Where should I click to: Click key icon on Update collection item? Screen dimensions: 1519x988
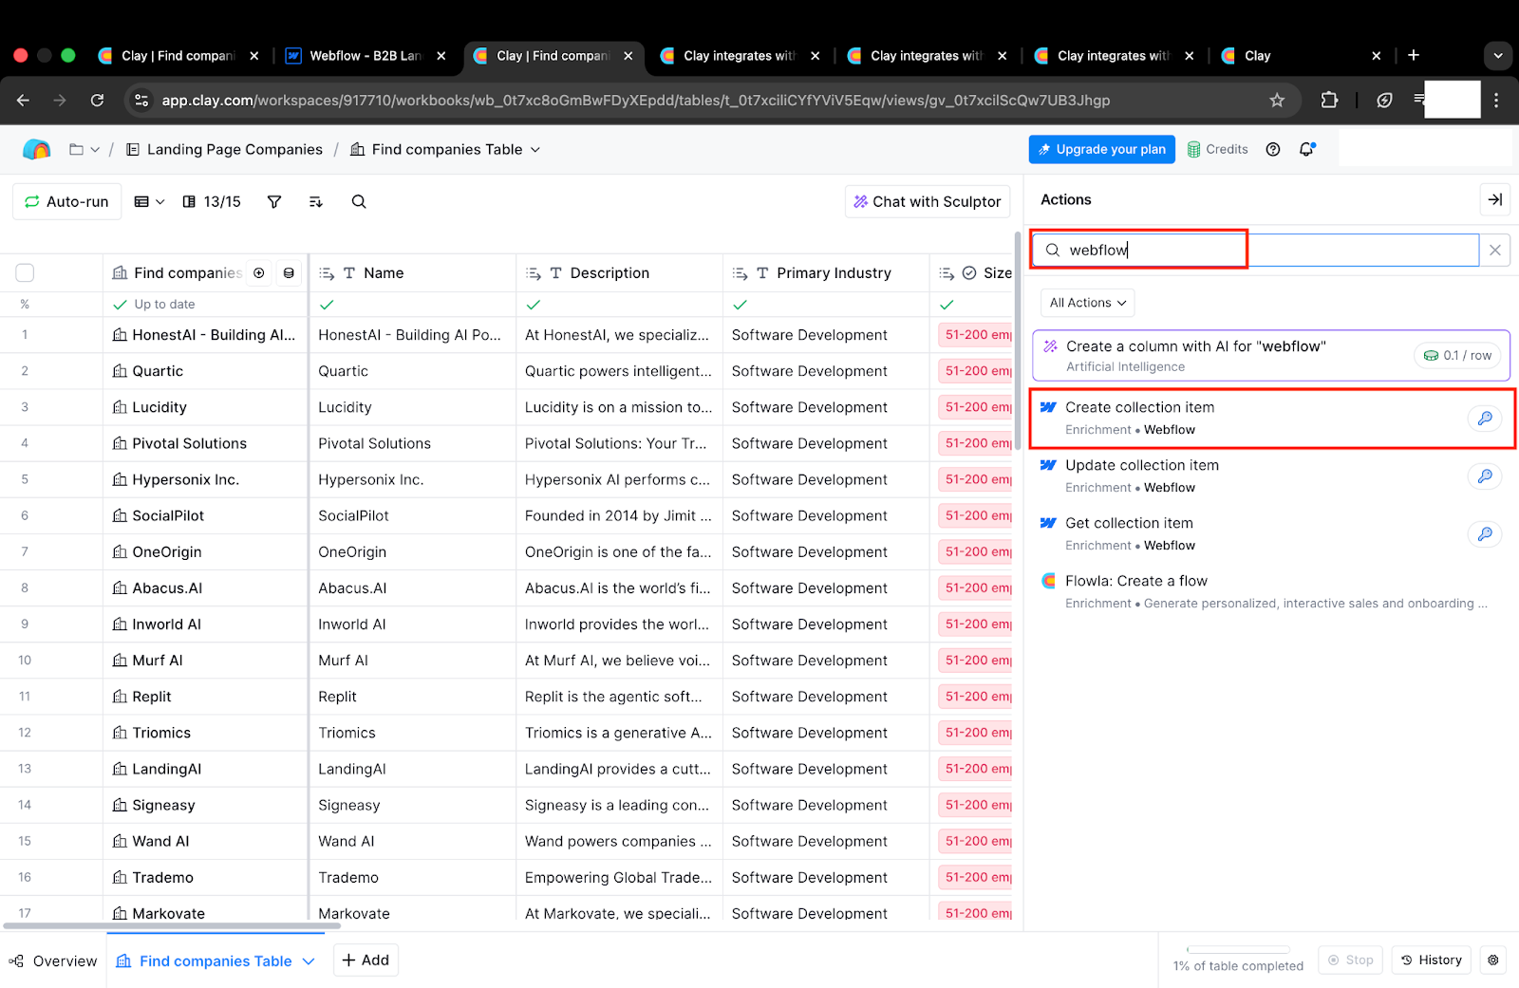pyautogui.click(x=1485, y=476)
